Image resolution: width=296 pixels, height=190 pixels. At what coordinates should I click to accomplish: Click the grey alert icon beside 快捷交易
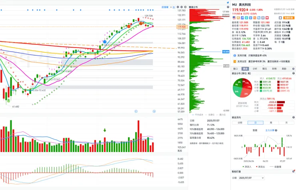pos(280,18)
